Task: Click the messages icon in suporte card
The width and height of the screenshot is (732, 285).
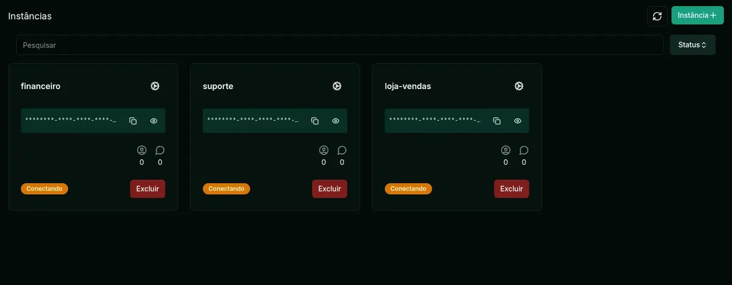Action: 342,150
